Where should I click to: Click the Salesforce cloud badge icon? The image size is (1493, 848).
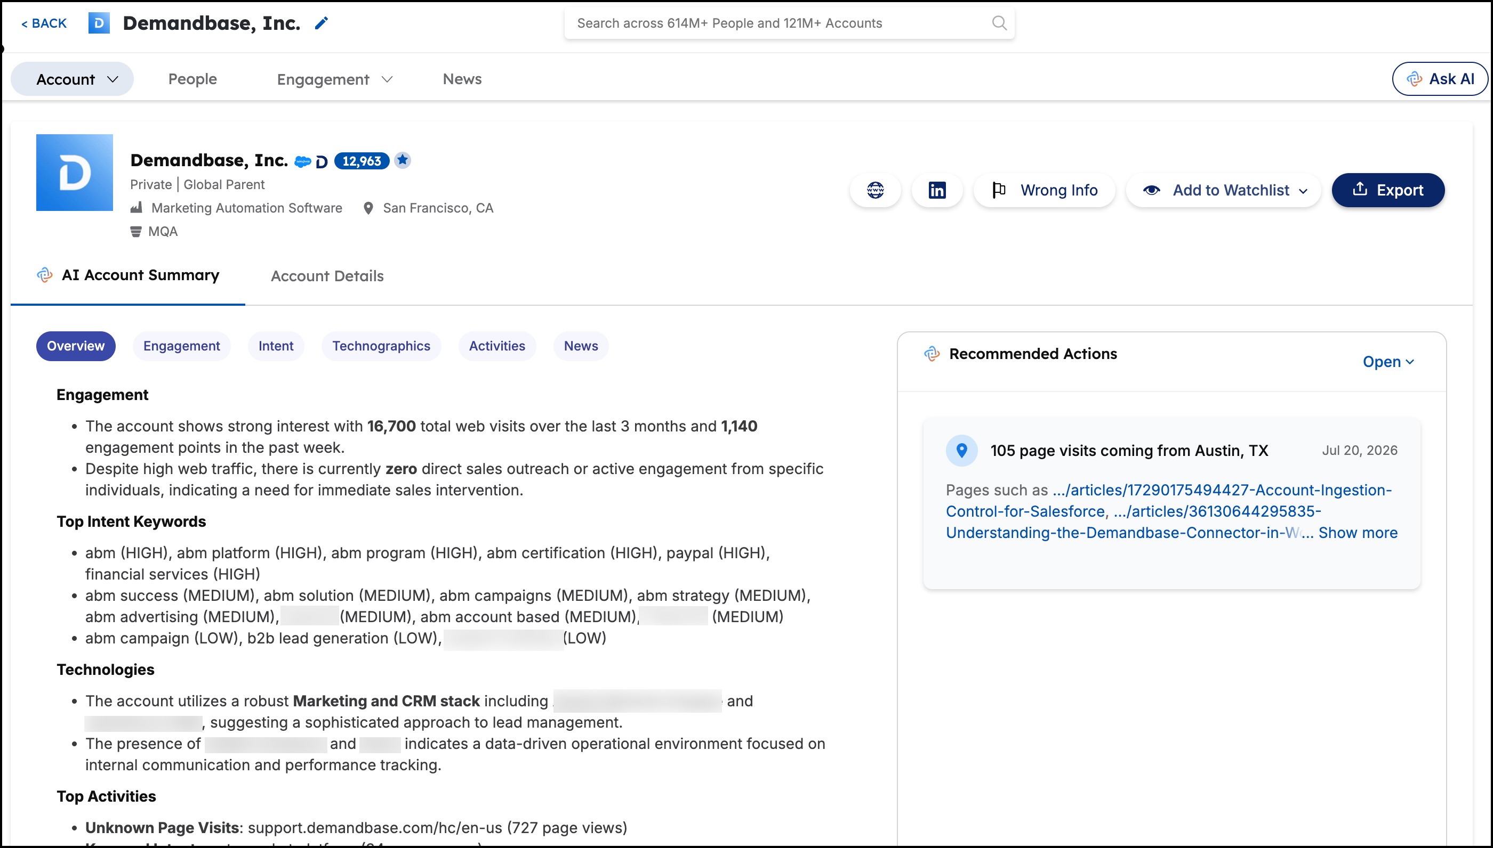point(302,161)
